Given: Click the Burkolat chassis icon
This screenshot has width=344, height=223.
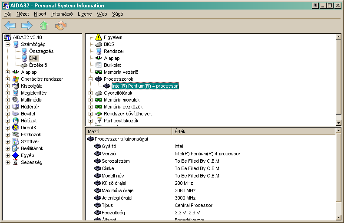Looking at the screenshot, I should tap(99, 65).
